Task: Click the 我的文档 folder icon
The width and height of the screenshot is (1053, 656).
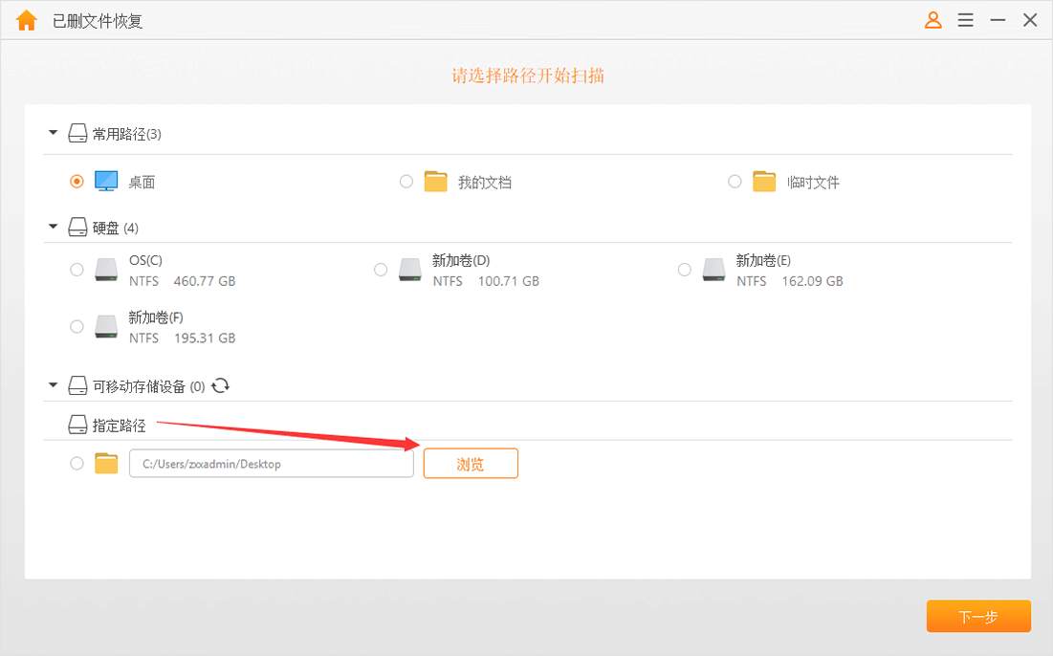Action: point(436,182)
